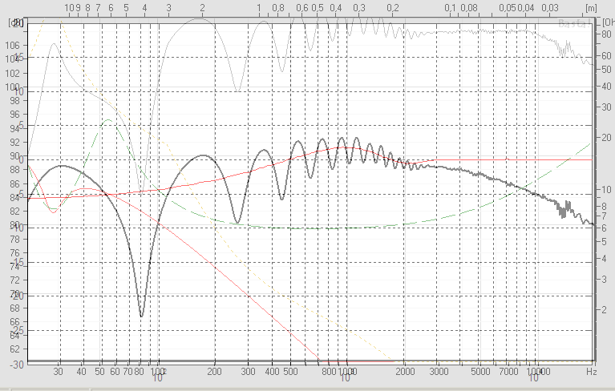Click the dark curve's deepest dip near 80 Hz

(142, 316)
